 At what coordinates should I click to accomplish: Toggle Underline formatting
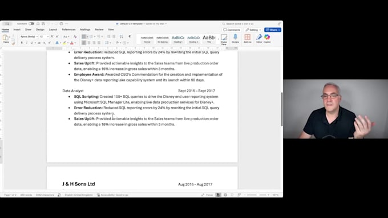pos(31,43)
